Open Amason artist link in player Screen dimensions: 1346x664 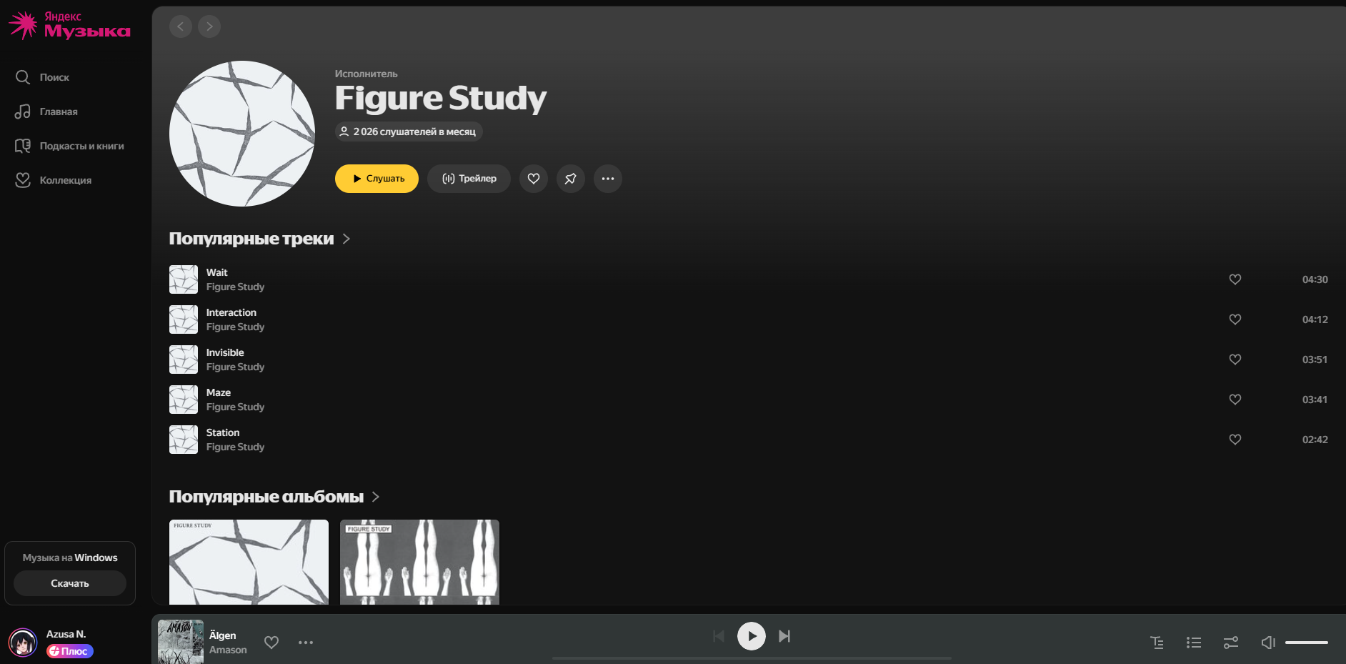(228, 650)
